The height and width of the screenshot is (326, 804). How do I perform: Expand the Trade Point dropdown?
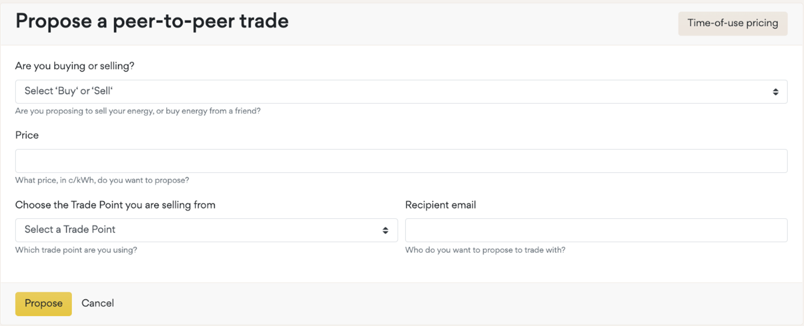[206, 231]
